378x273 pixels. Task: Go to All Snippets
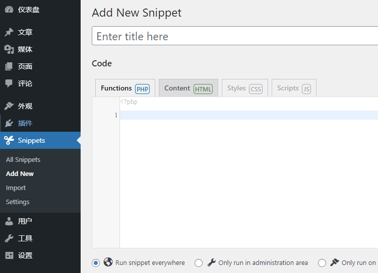tap(23, 160)
